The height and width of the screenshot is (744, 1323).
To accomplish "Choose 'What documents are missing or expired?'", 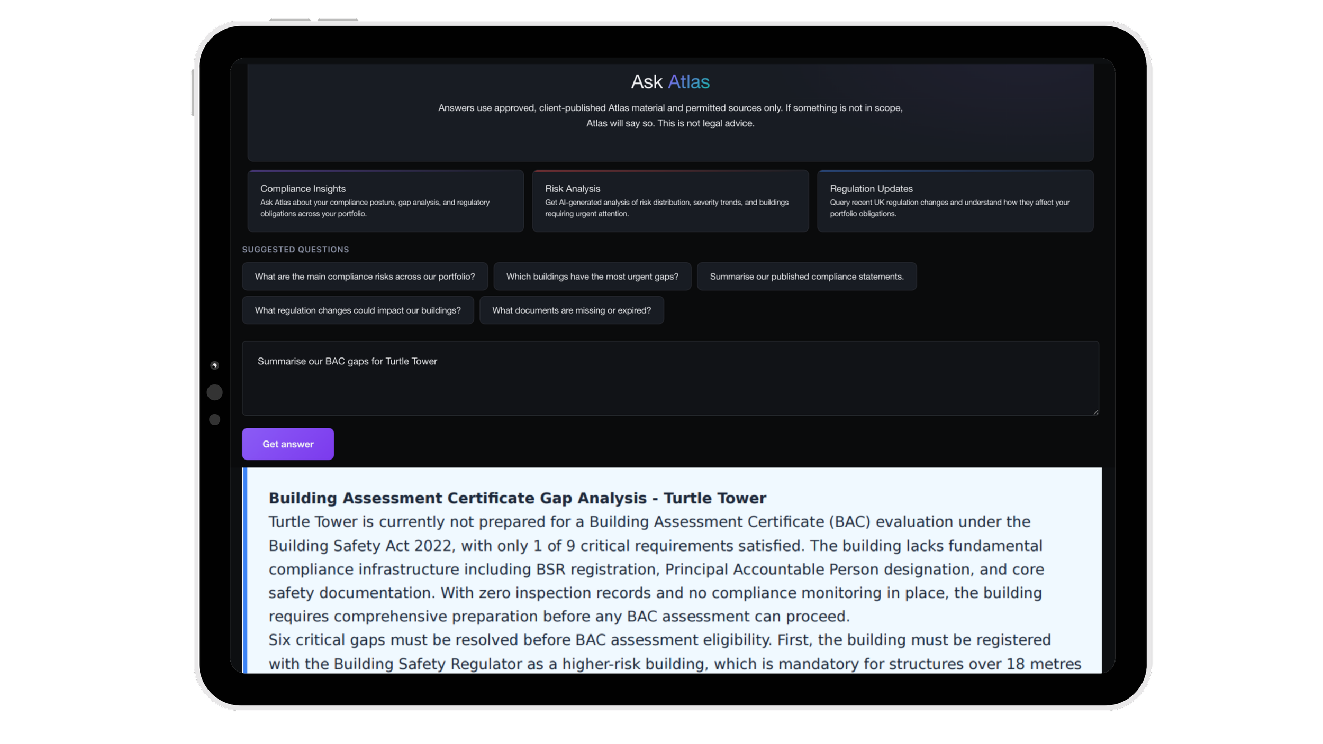I will [x=571, y=310].
